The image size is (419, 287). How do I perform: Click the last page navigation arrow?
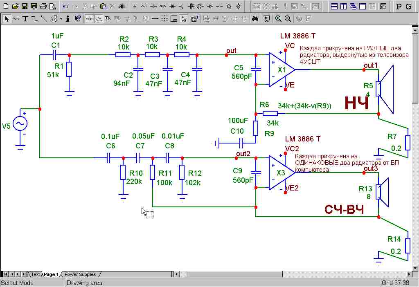point(24,274)
